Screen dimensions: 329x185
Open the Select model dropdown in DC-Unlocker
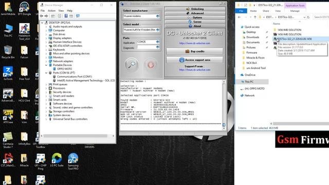tap(158, 30)
